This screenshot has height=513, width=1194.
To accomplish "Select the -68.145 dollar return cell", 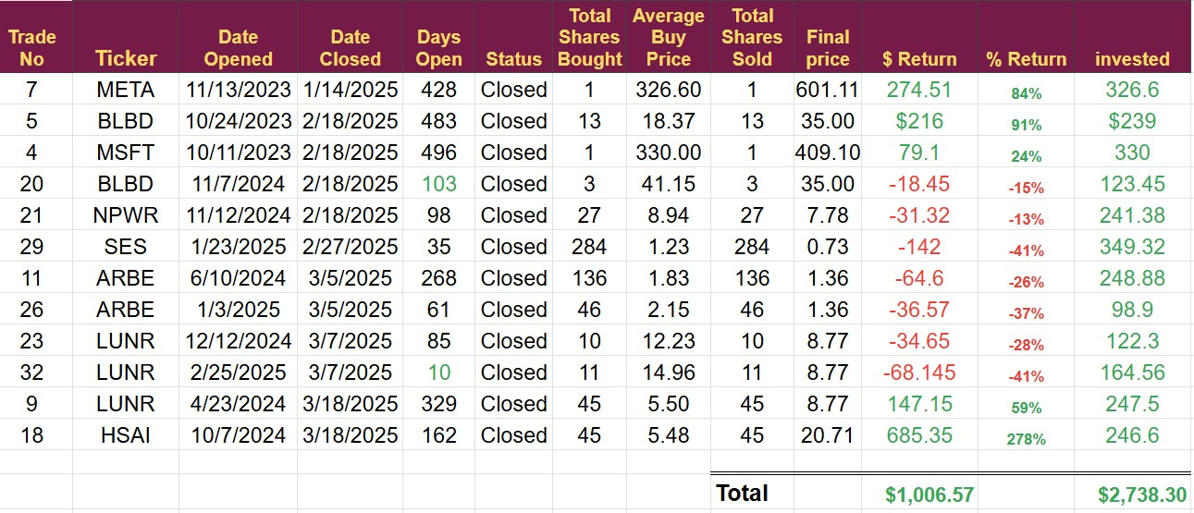I will (x=919, y=373).
